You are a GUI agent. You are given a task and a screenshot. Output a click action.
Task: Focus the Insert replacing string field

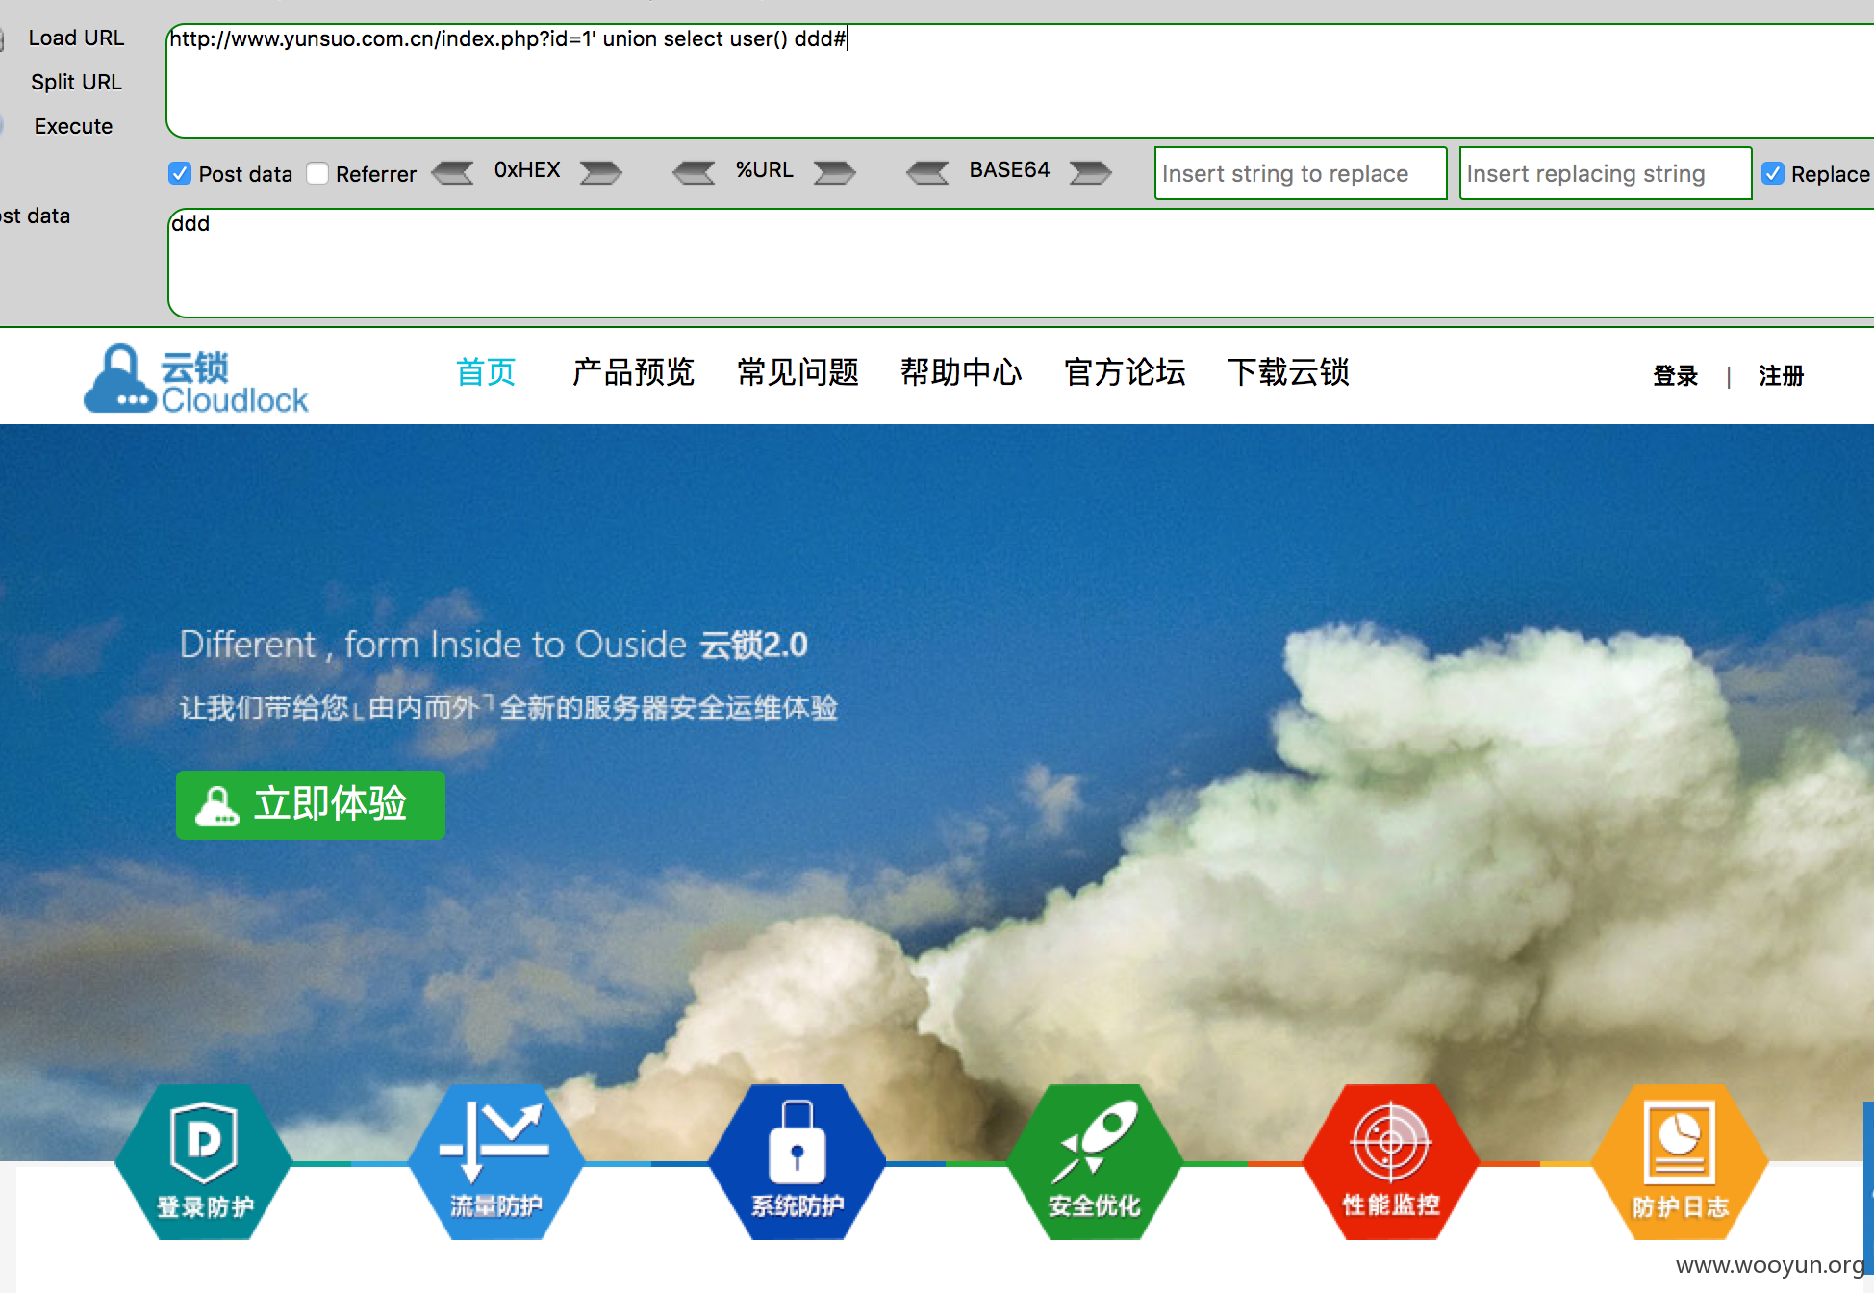point(1606,173)
